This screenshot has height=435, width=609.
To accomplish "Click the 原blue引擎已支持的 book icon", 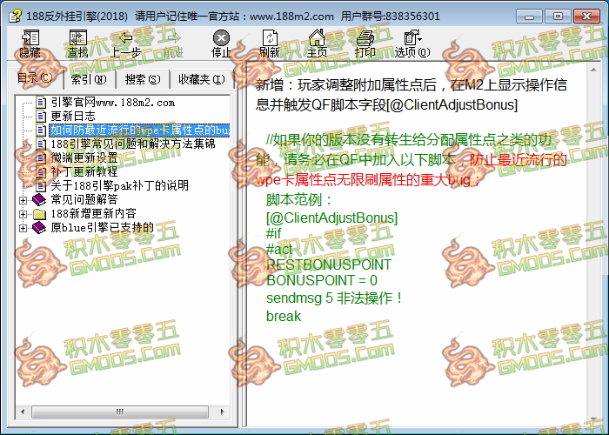I will (39, 228).
